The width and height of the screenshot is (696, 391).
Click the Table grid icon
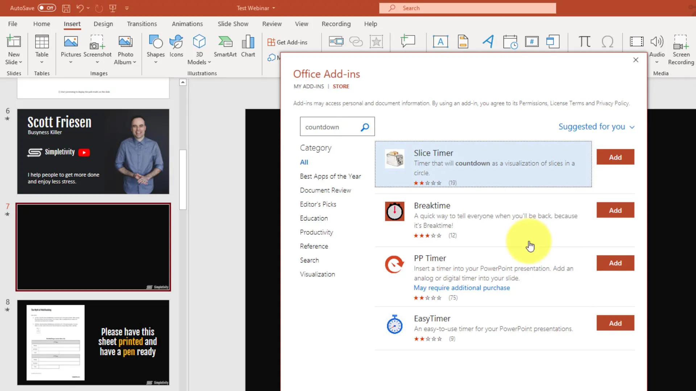(x=42, y=42)
